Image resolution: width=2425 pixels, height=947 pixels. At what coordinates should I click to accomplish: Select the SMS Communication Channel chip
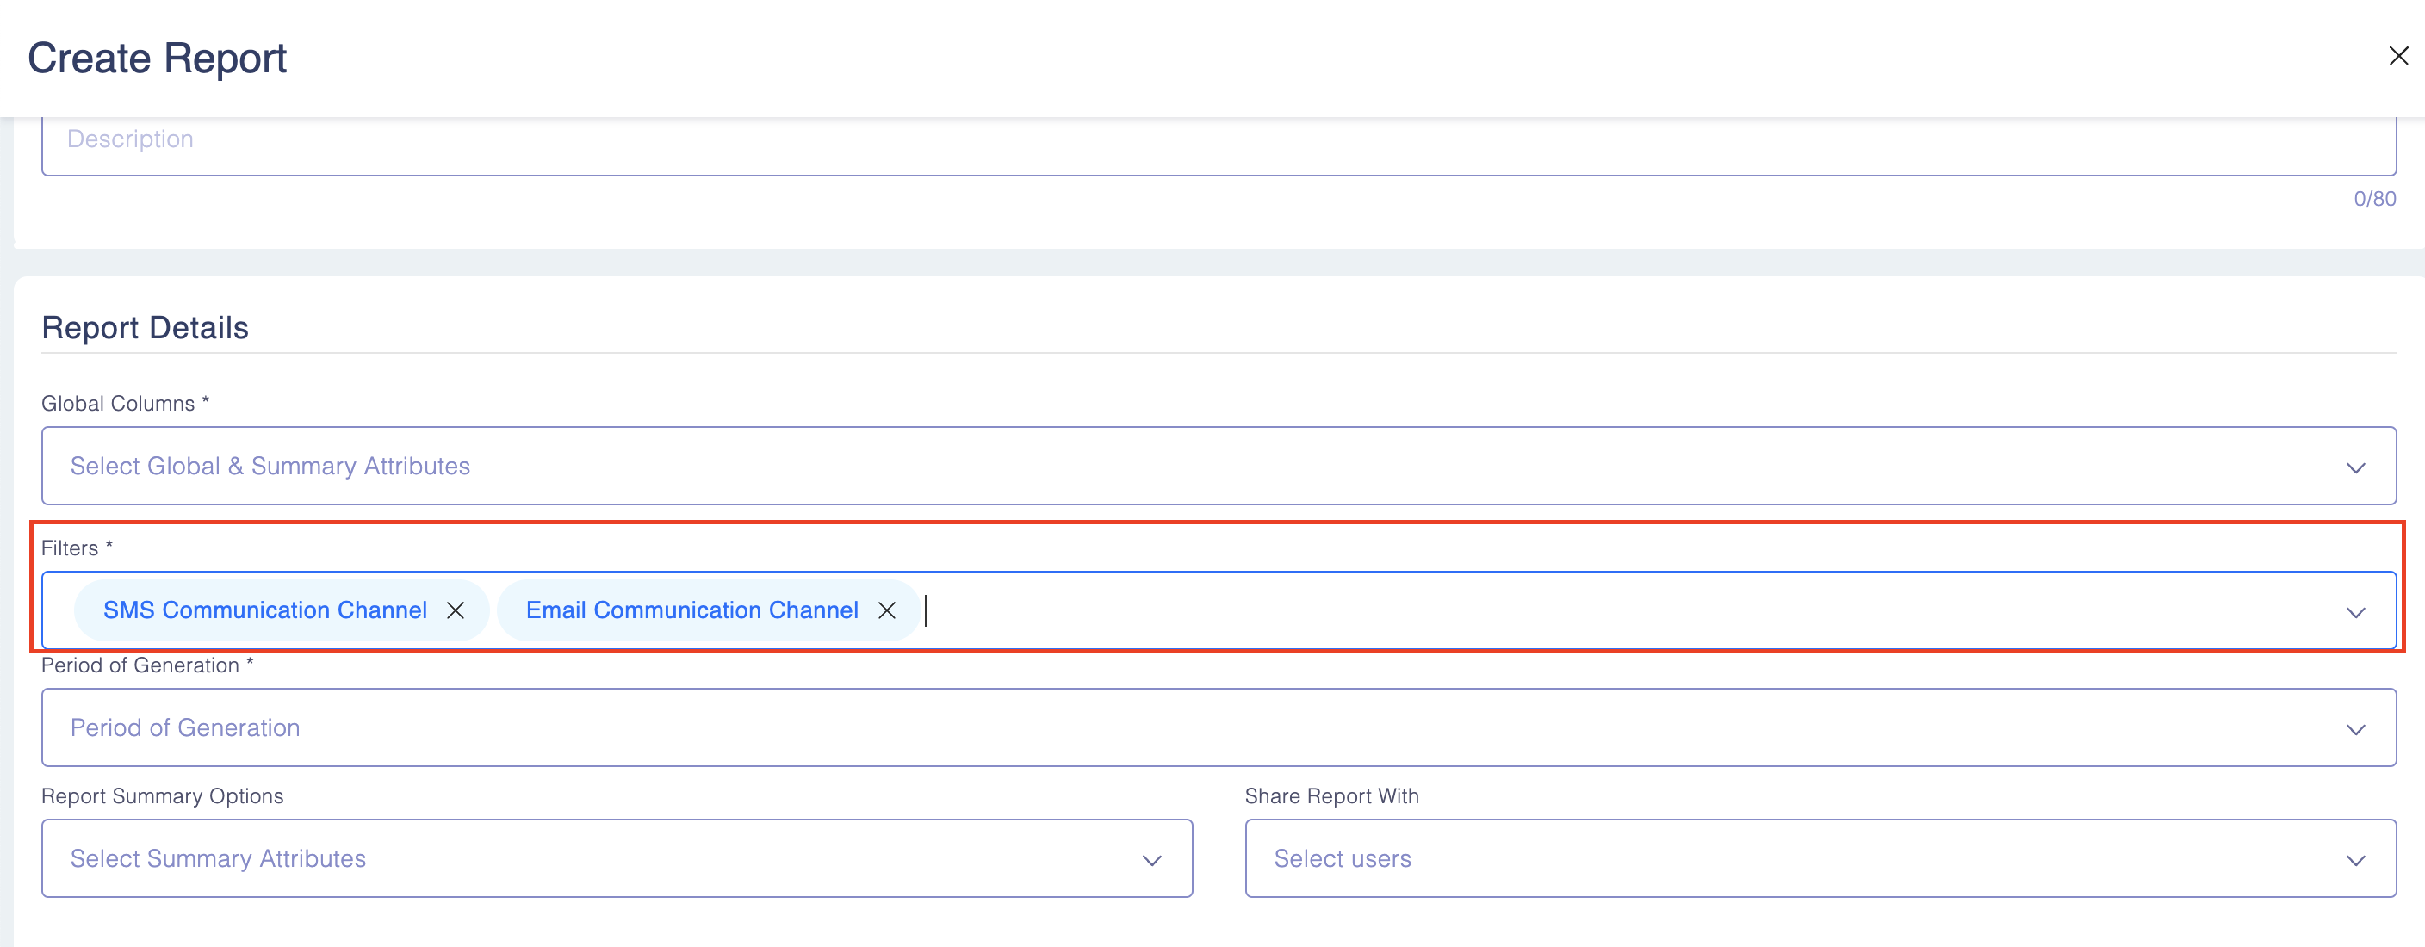point(264,611)
